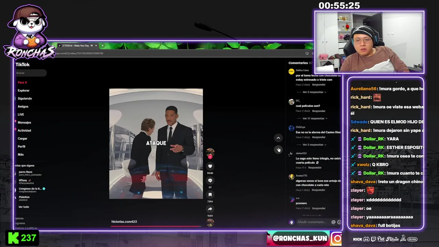Click shava_dava message 'full botijas'
Viewport: 439px width, 247px height.
coord(389,225)
